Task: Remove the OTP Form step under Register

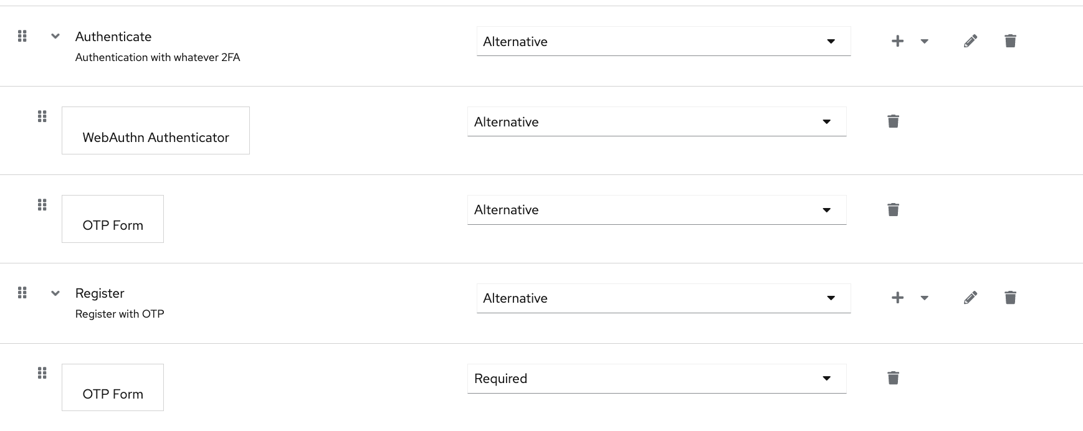Action: [x=894, y=377]
